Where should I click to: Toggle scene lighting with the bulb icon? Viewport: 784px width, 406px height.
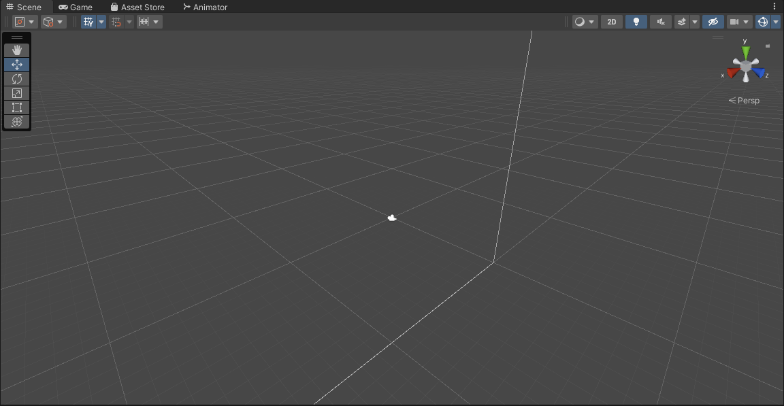click(x=636, y=21)
